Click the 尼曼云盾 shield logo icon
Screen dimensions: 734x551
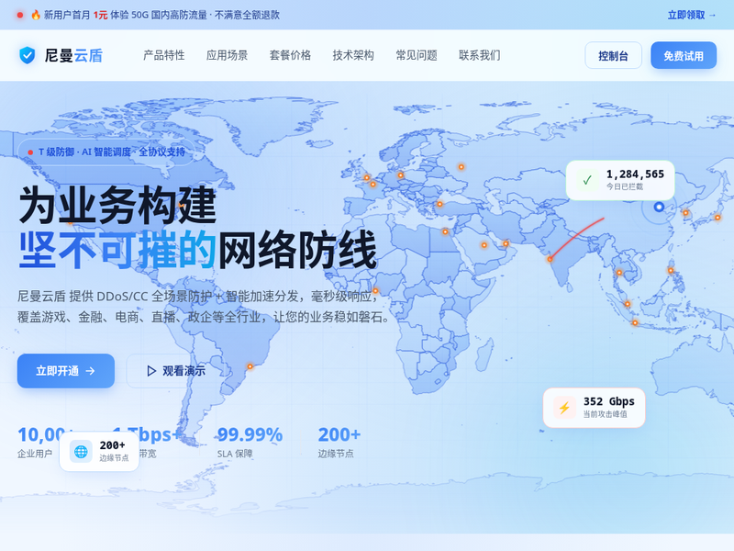coord(28,55)
